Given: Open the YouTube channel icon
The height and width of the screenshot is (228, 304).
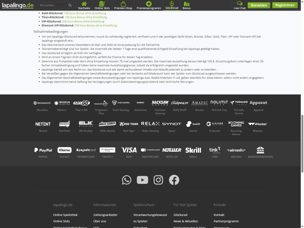Looking at the screenshot, I should click(x=143, y=180).
